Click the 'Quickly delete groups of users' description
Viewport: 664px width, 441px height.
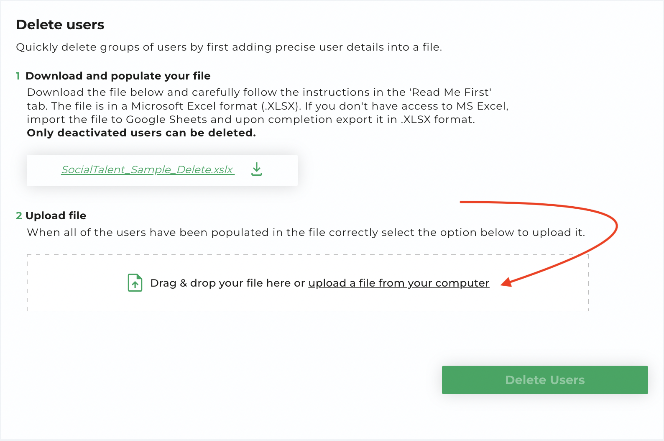[x=229, y=47]
